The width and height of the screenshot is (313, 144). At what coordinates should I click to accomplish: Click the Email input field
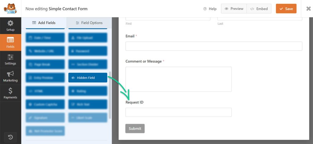[x=214, y=46]
